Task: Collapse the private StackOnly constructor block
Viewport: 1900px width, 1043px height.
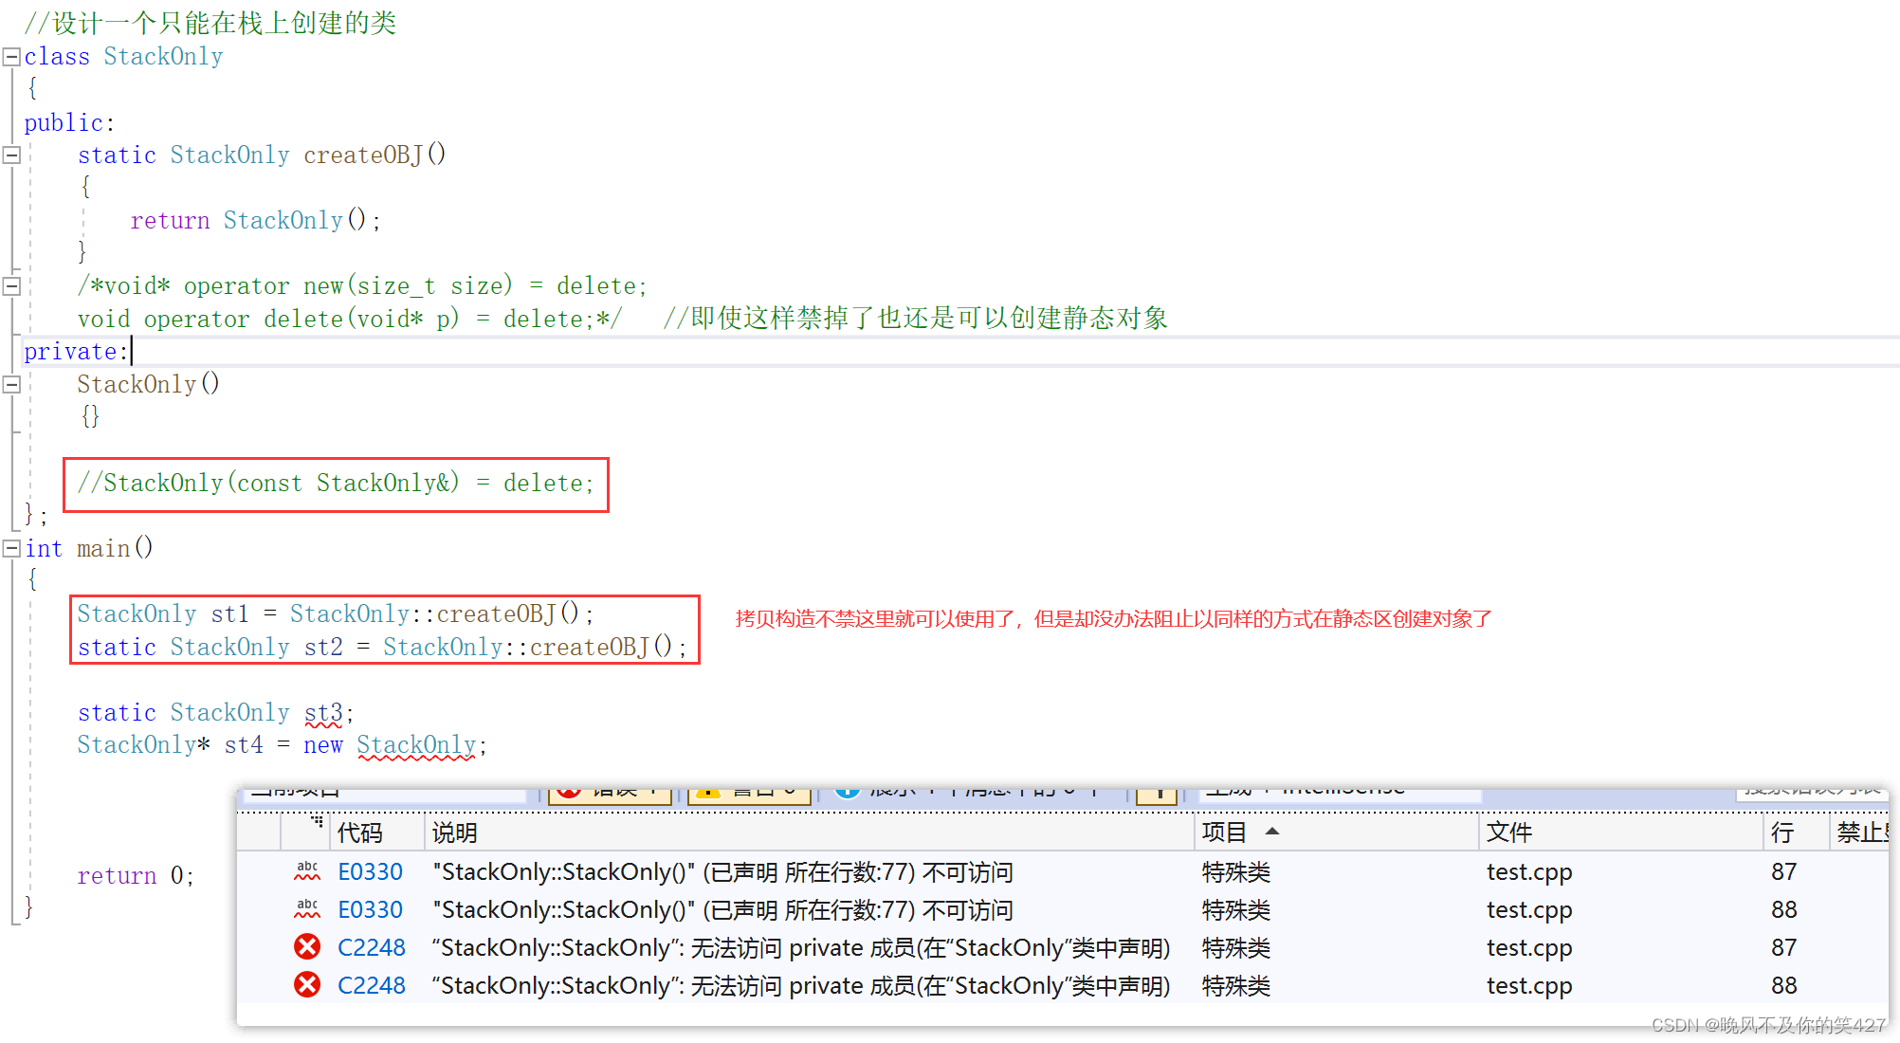Action: pyautogui.click(x=11, y=385)
